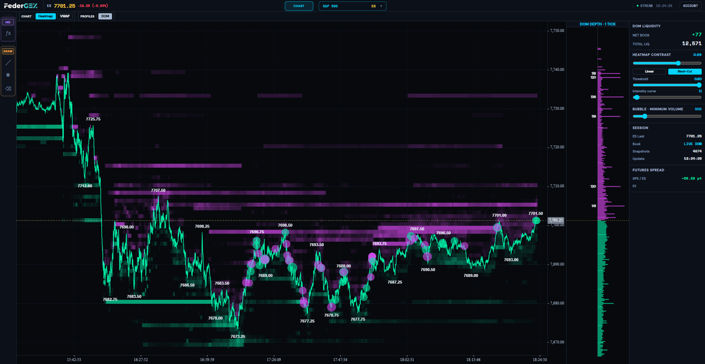Screen dimensions: 705x364
Task: Click the 7707.50 swing high label
Action: pyautogui.click(x=158, y=190)
